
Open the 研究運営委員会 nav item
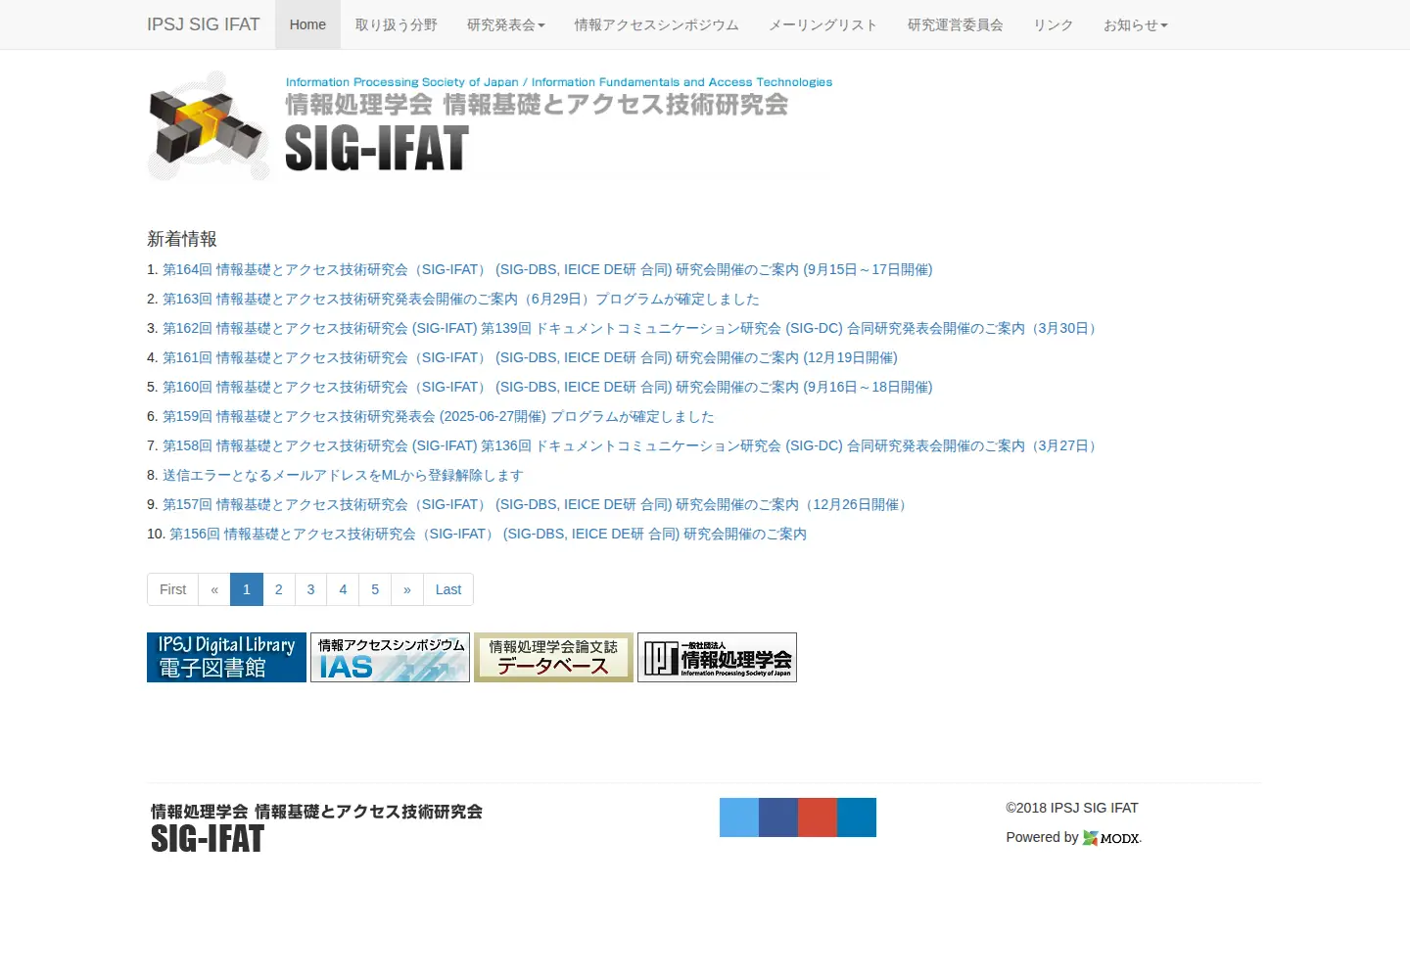956,24
